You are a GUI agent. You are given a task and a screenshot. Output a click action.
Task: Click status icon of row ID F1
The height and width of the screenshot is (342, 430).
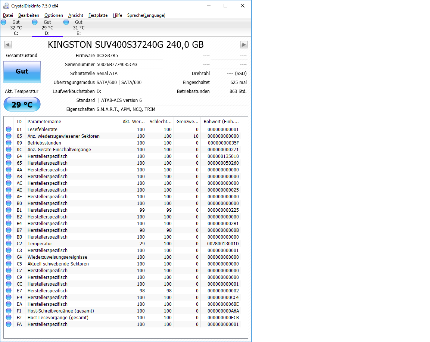tap(9, 311)
